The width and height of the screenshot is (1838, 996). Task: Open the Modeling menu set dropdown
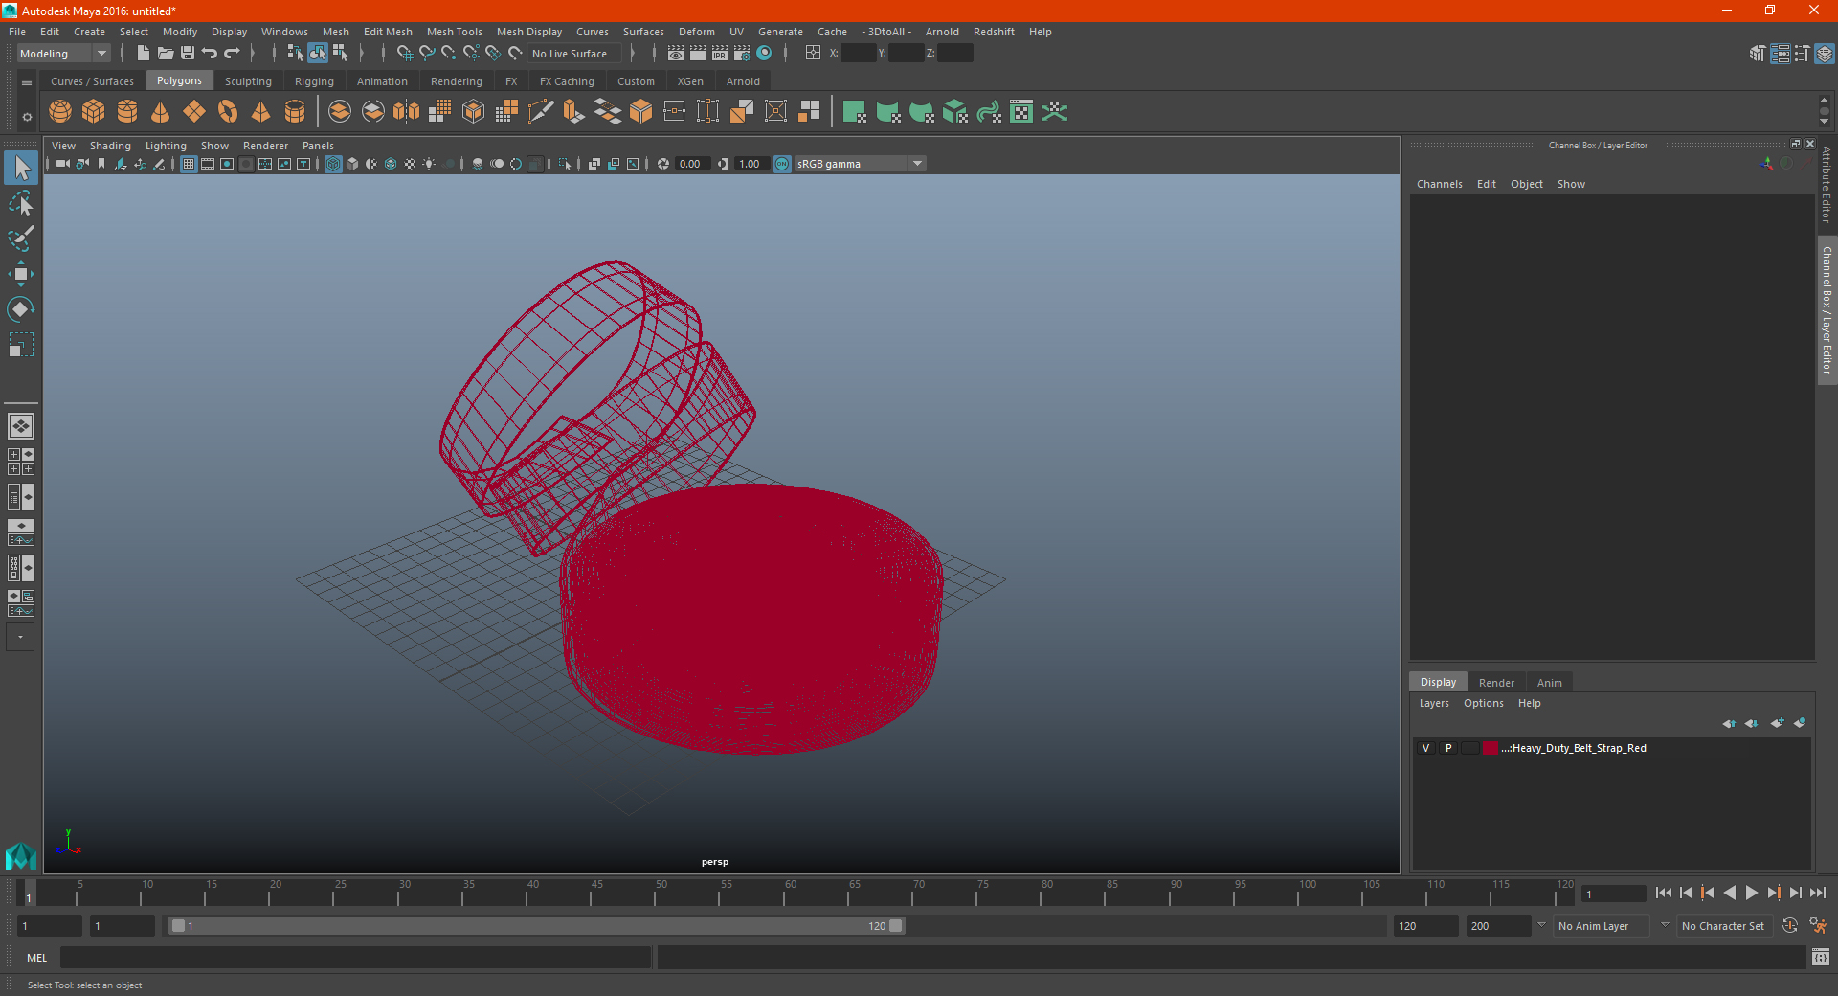click(x=64, y=54)
